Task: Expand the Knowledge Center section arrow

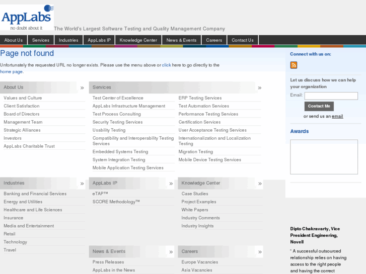Action: tap(260, 184)
